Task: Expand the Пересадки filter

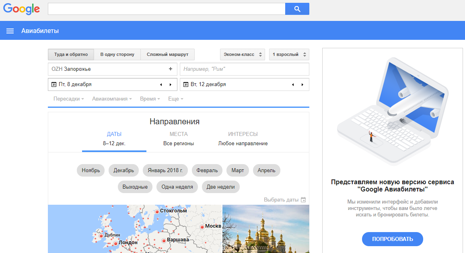Action: (x=68, y=99)
